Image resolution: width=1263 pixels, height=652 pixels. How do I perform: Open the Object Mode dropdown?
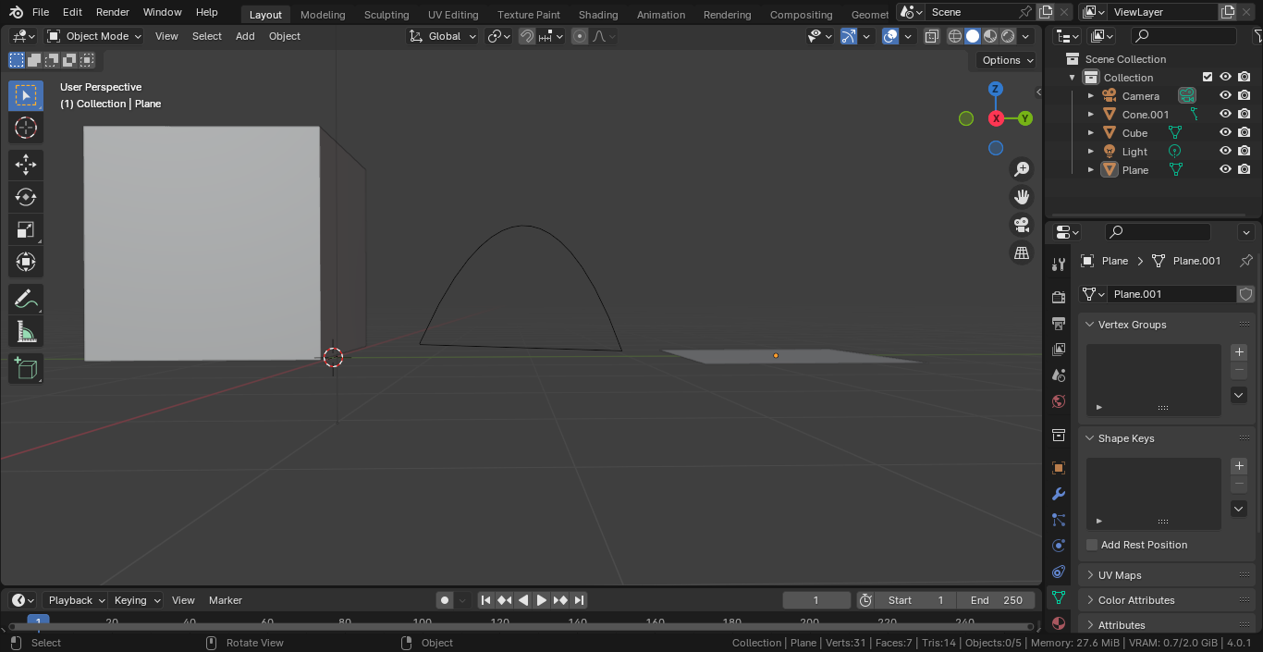94,36
